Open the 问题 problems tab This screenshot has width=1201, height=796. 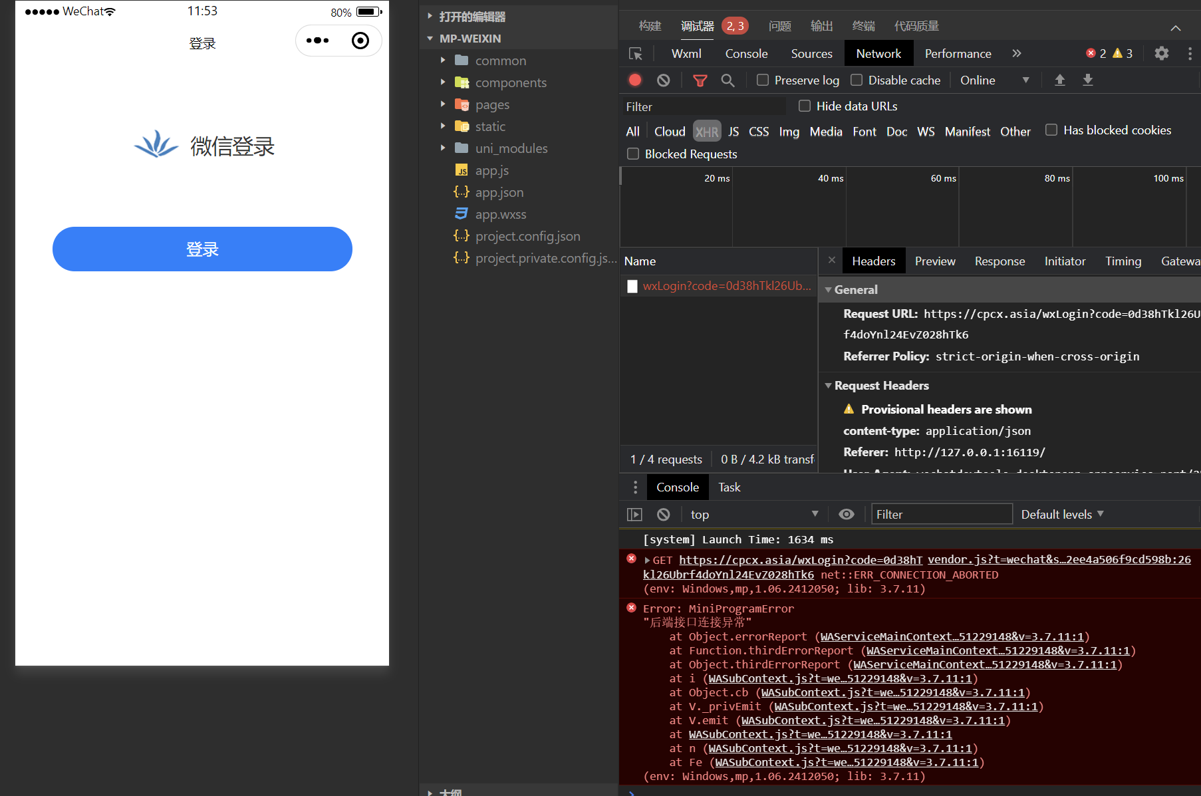tap(779, 26)
